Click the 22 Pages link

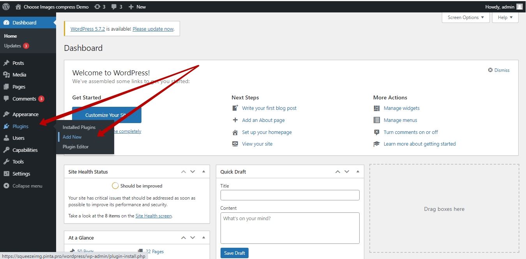pos(155,252)
